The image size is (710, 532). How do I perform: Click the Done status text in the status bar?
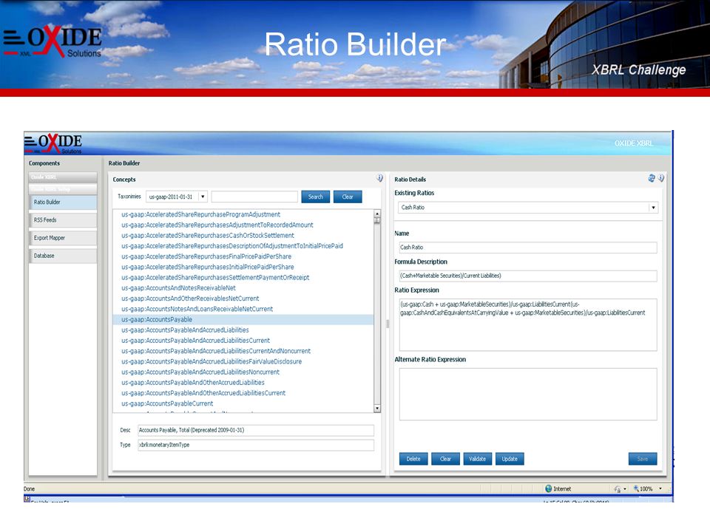point(29,489)
